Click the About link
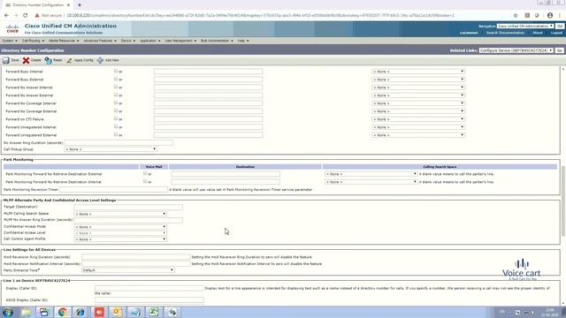This screenshot has height=318, width=566. (538, 33)
